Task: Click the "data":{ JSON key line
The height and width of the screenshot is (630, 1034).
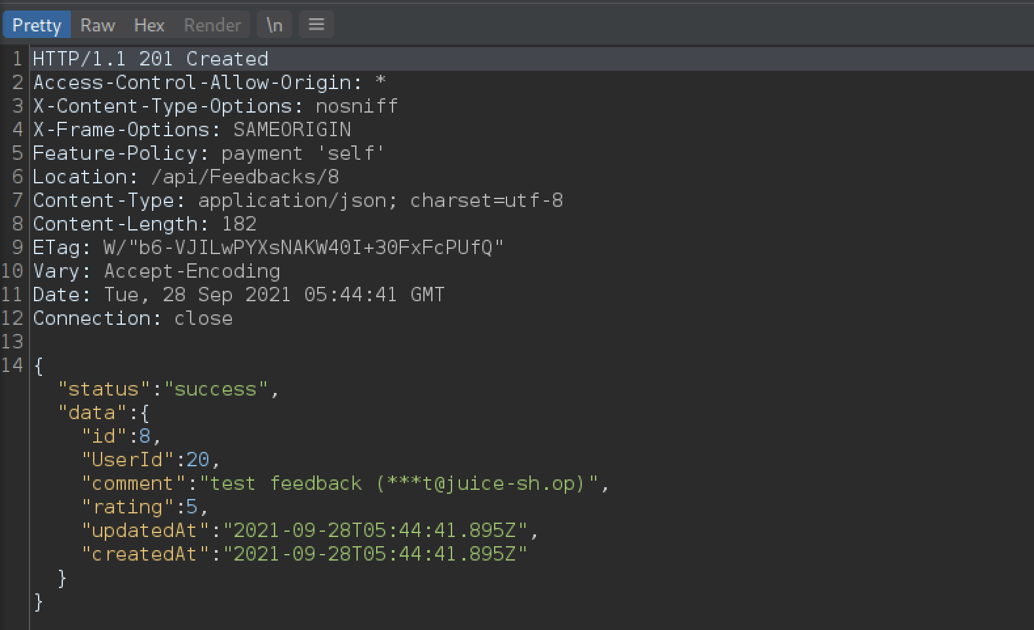Action: point(104,413)
